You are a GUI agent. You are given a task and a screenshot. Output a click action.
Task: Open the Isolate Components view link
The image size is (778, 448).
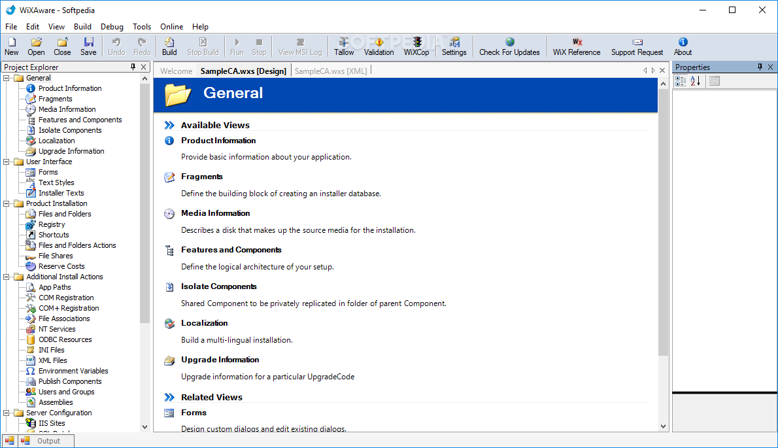(219, 286)
